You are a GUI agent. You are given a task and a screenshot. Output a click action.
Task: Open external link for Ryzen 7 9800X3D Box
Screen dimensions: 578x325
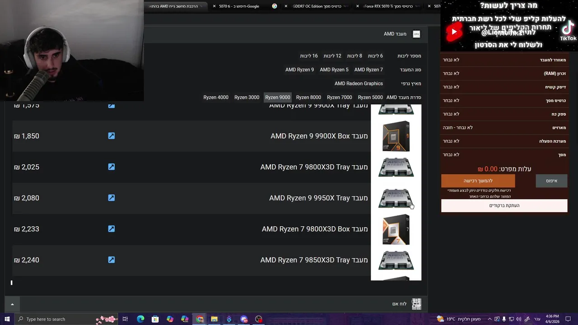click(x=112, y=229)
